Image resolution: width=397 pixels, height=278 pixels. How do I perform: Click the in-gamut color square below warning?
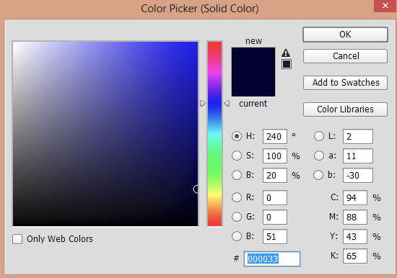287,64
